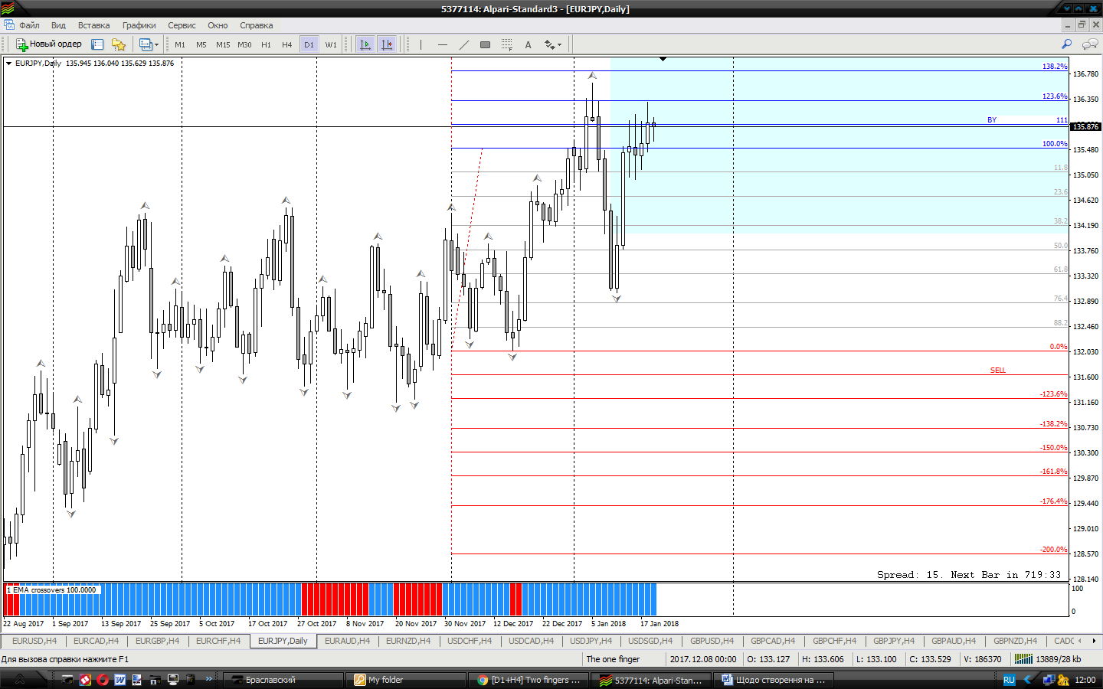Switch to USDJPY,H4 chart tab

591,641
